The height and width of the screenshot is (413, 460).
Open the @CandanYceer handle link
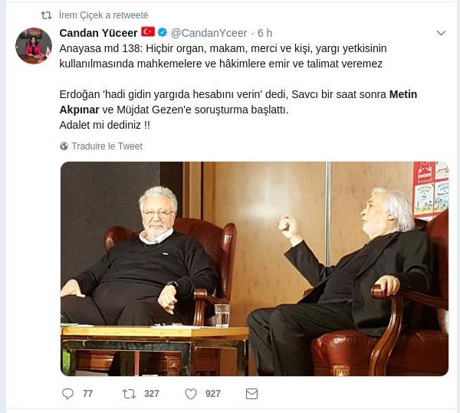209,33
